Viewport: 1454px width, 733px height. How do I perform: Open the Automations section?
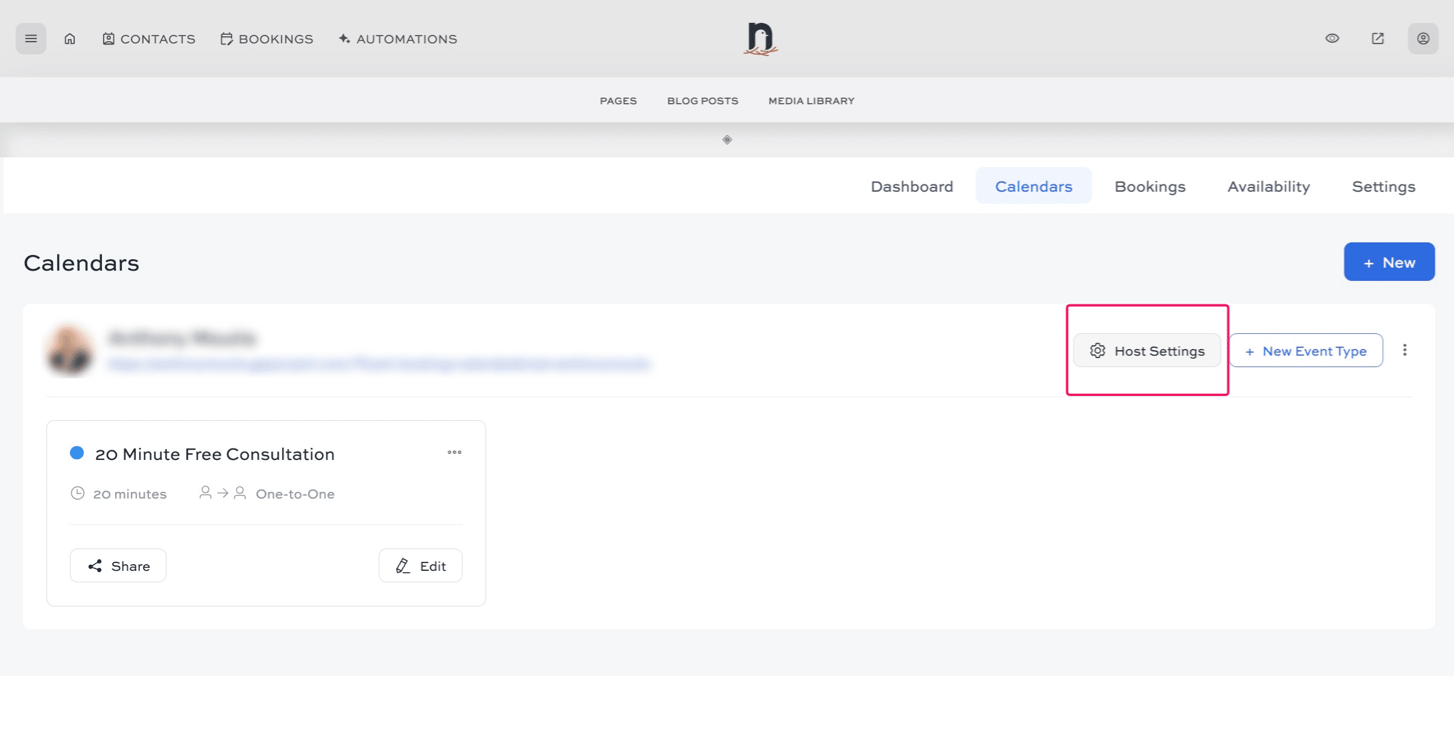click(398, 39)
